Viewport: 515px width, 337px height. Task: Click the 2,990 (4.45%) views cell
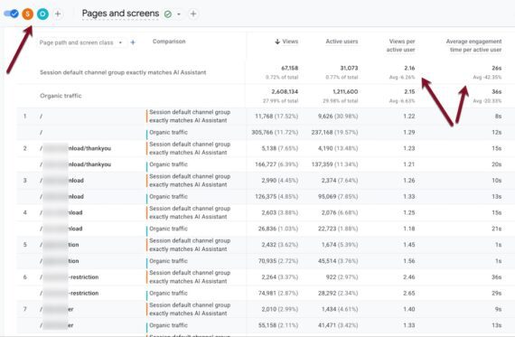[x=280, y=181]
